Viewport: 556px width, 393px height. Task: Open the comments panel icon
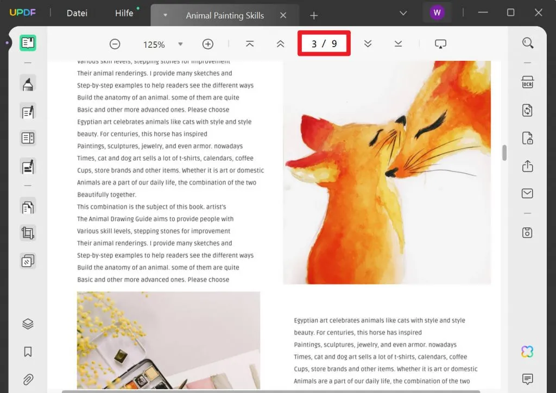527,379
